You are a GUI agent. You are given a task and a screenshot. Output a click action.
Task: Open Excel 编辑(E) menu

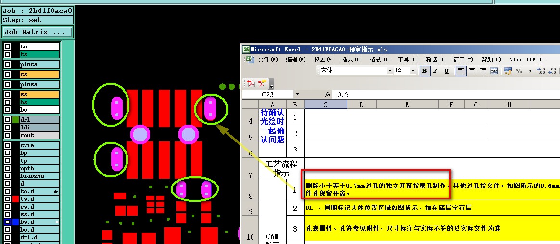(x=296, y=60)
